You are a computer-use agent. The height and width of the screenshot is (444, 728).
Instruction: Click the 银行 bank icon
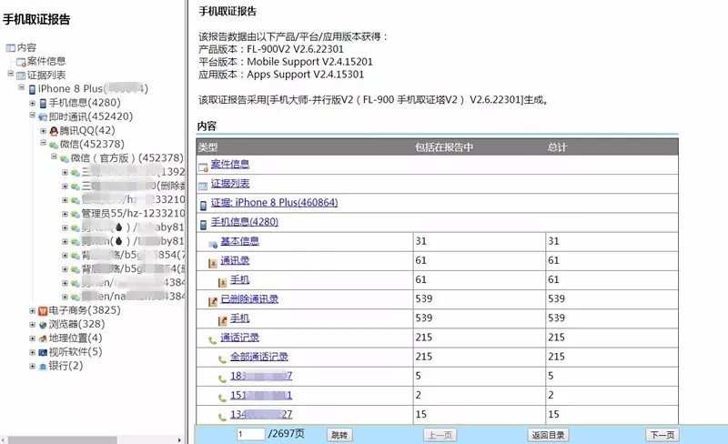[x=43, y=367]
